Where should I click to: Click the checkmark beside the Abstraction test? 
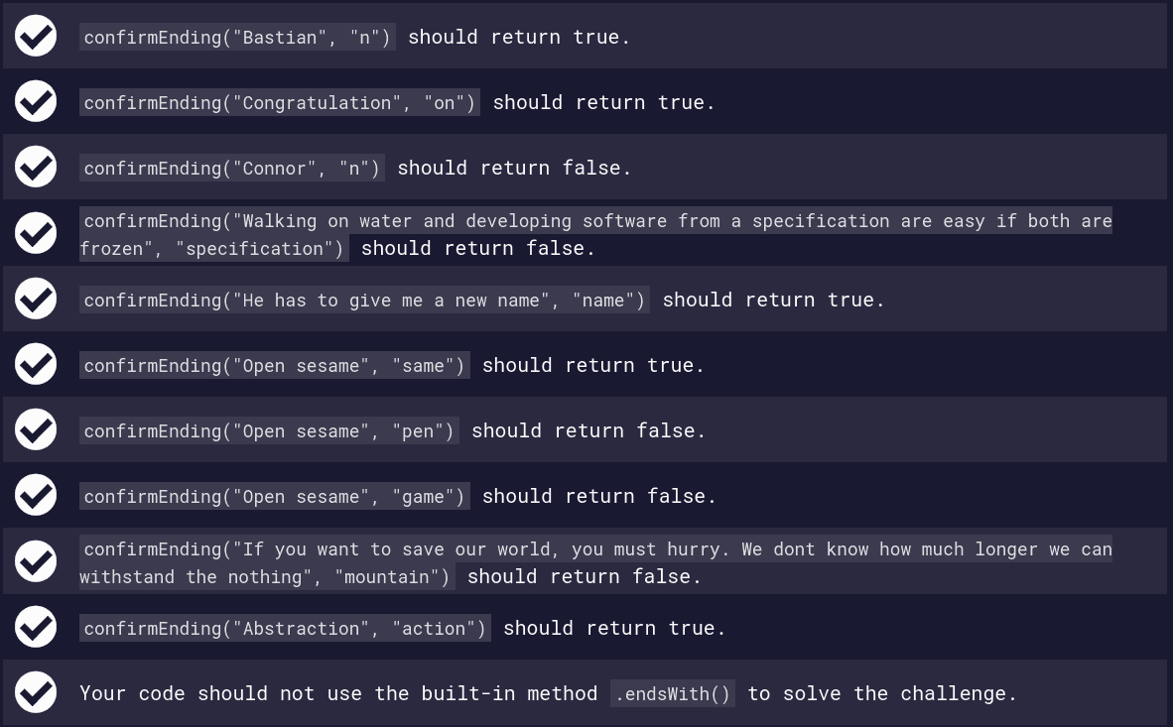pos(36,627)
